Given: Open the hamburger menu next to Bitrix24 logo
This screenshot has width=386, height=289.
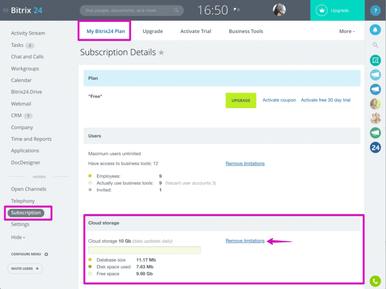Looking at the screenshot, I should (x=5, y=10).
